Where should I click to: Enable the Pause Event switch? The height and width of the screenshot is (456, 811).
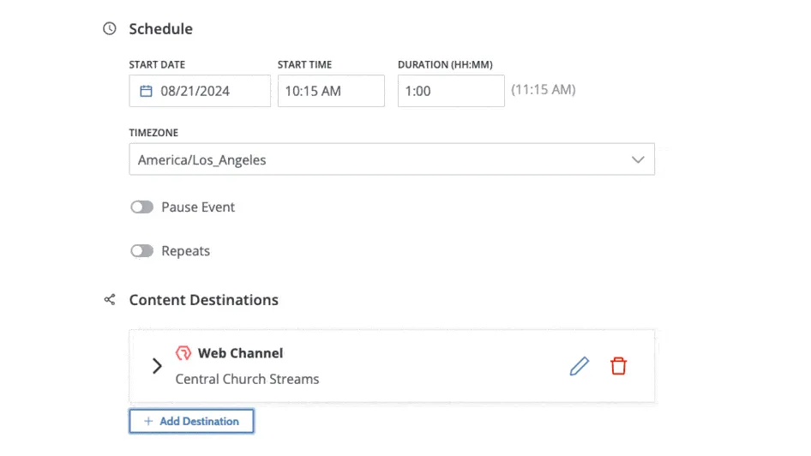141,207
